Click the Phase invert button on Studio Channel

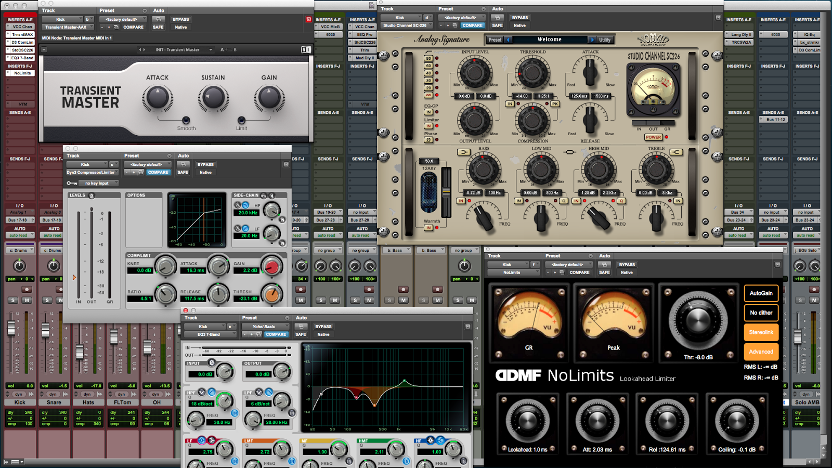(x=428, y=140)
